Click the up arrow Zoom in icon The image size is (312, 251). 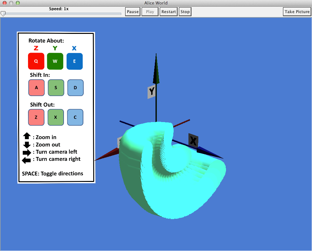[27, 136]
